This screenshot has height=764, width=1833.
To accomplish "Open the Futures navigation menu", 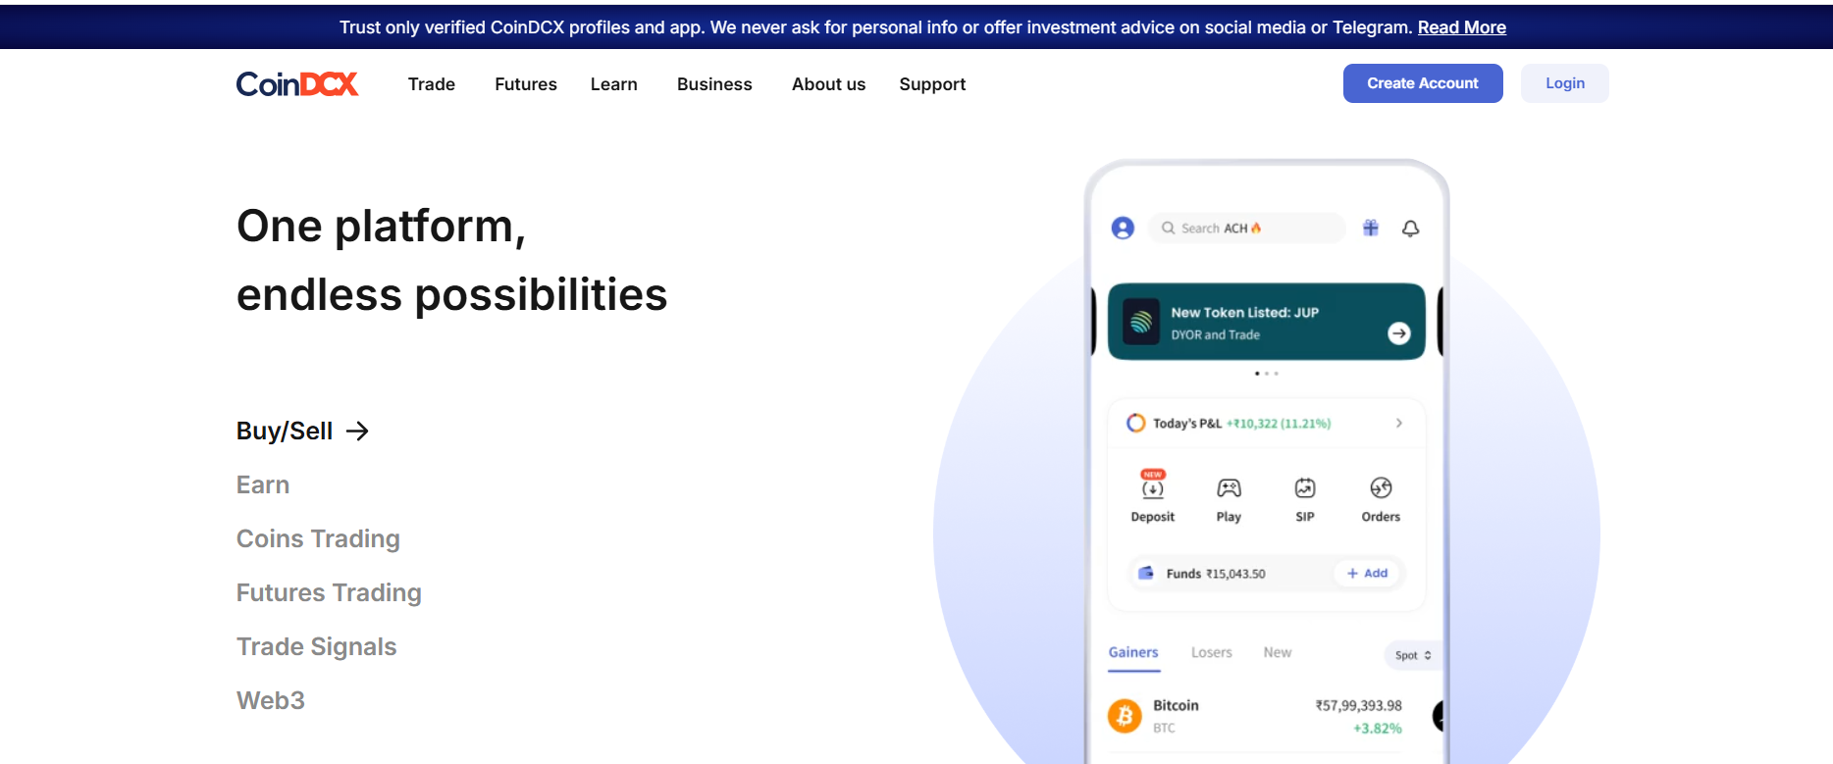I will 526,84.
